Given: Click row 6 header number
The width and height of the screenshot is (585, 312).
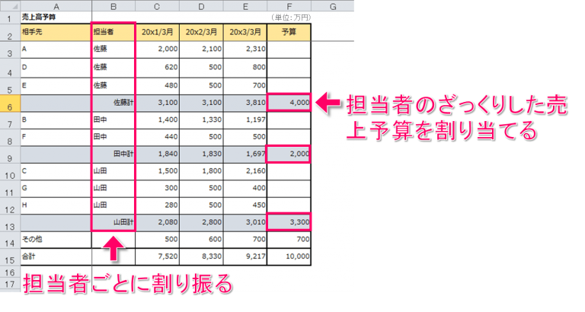Looking at the screenshot, I should coord(10,107).
